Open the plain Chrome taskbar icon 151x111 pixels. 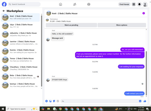coord(60,109)
